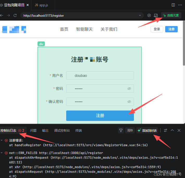Click the blurred site logo
This screenshot has height=178, width=185.
[x=14, y=29]
